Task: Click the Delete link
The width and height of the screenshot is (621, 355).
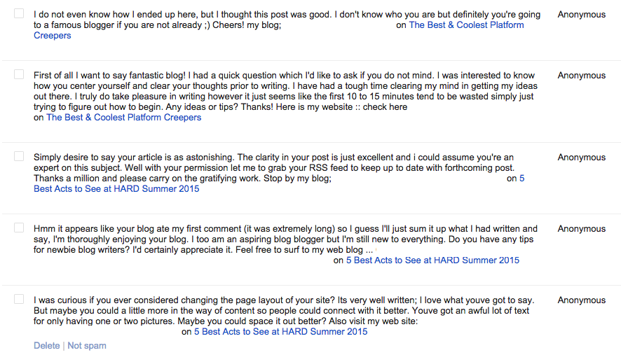Action: coord(47,346)
